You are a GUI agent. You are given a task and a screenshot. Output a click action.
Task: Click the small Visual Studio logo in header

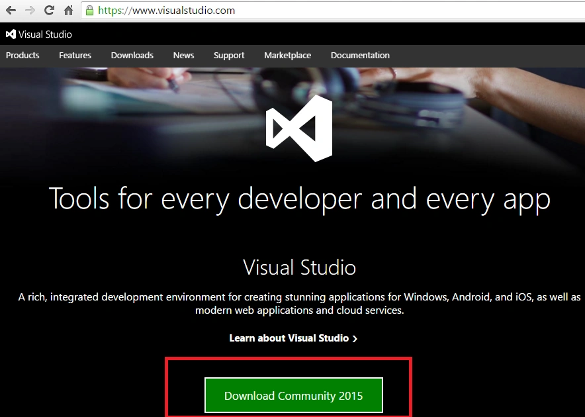pyautogui.click(x=11, y=34)
